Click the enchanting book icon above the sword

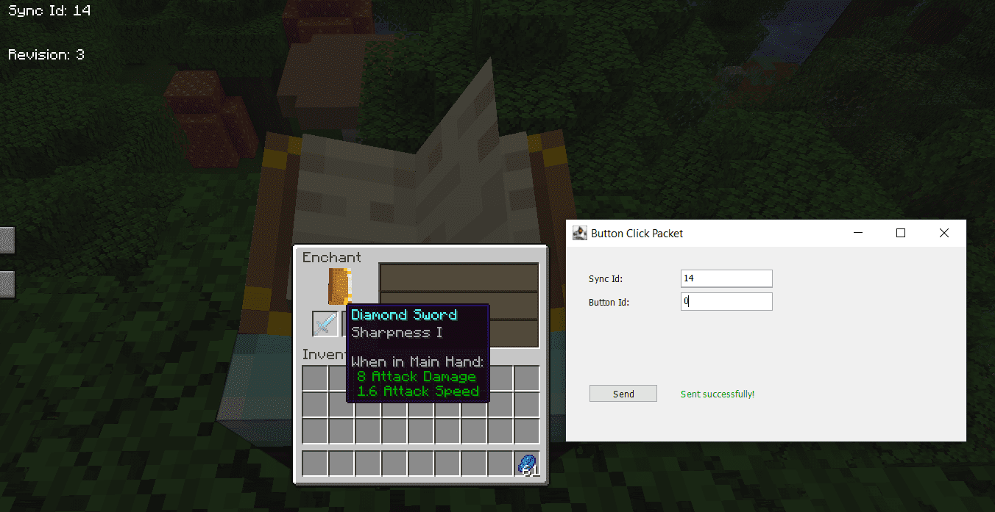(x=340, y=286)
